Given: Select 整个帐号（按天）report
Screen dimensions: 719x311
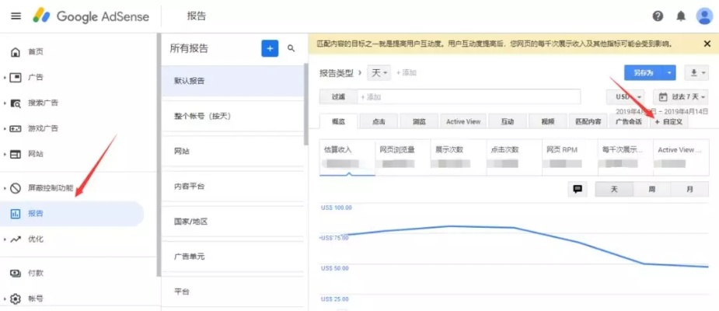Looking at the screenshot, I should point(232,116).
